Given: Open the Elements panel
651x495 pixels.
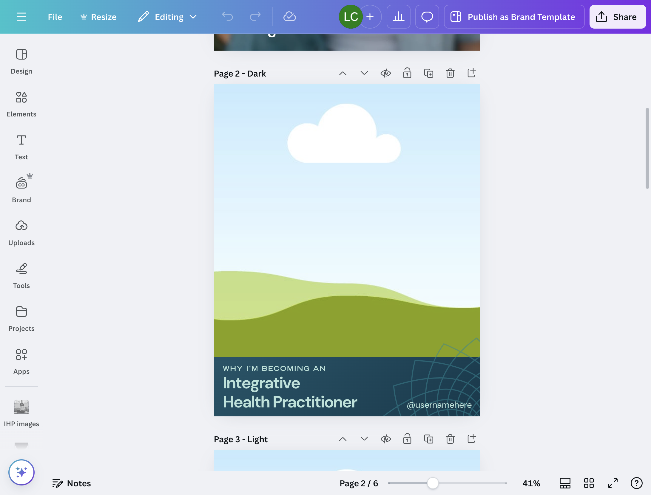Looking at the screenshot, I should [x=21, y=105].
